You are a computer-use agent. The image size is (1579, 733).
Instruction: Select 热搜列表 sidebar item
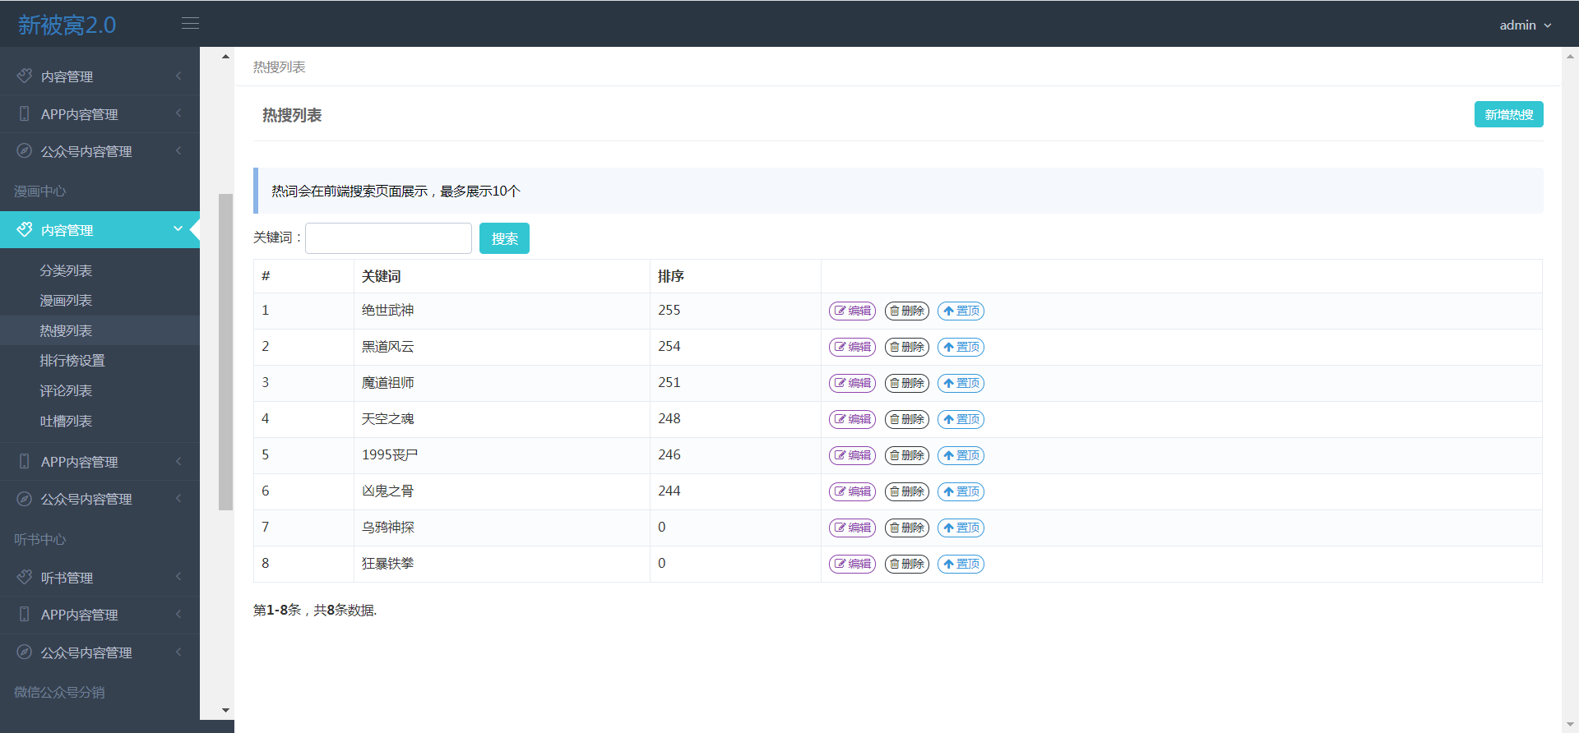click(x=100, y=330)
